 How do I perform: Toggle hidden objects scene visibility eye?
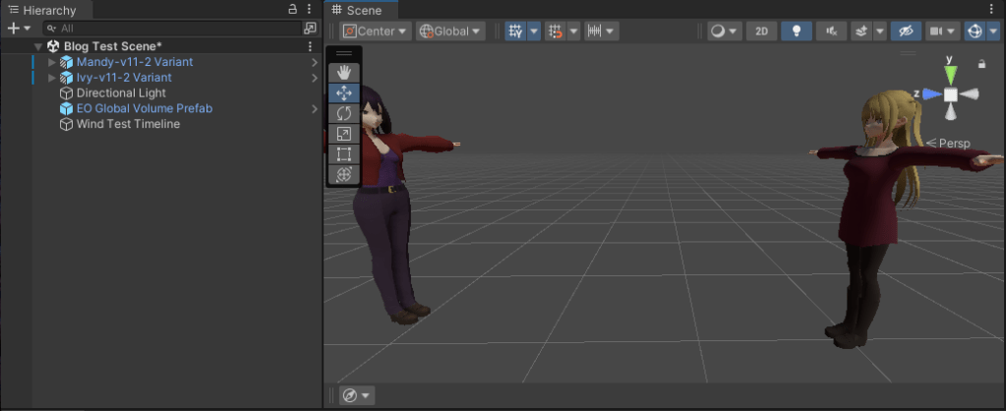[x=906, y=30]
